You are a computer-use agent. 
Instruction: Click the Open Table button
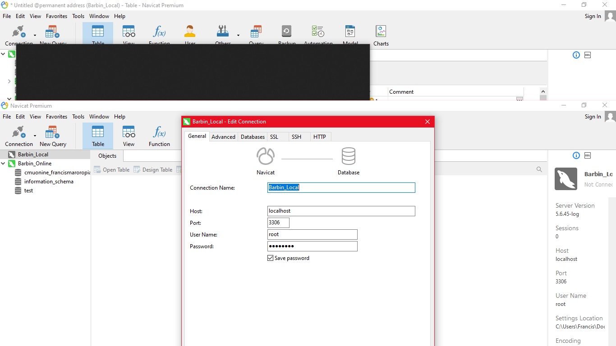point(112,170)
